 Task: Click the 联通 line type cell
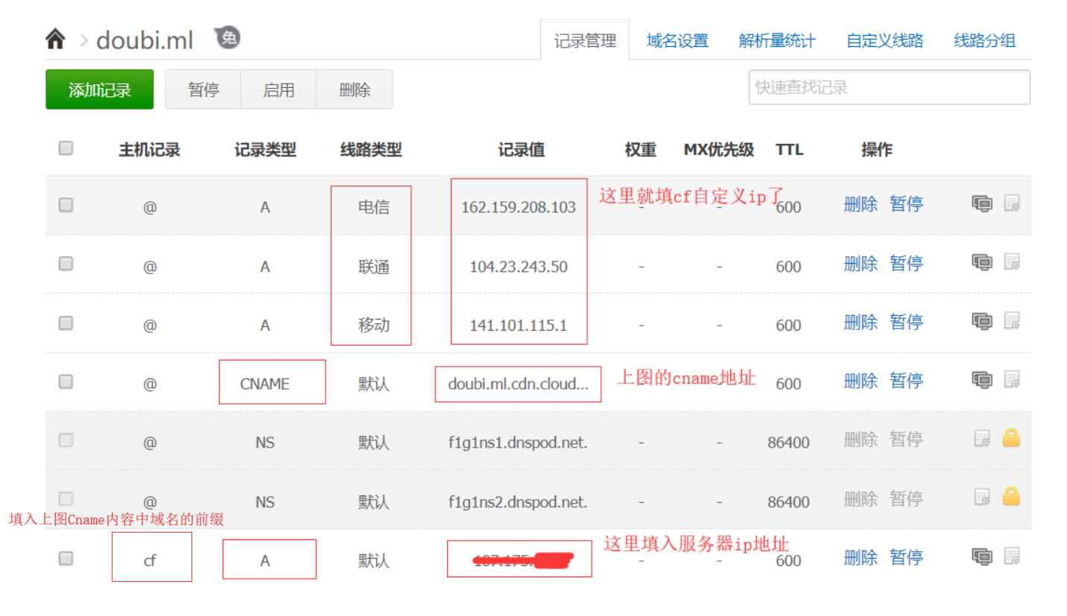click(373, 266)
